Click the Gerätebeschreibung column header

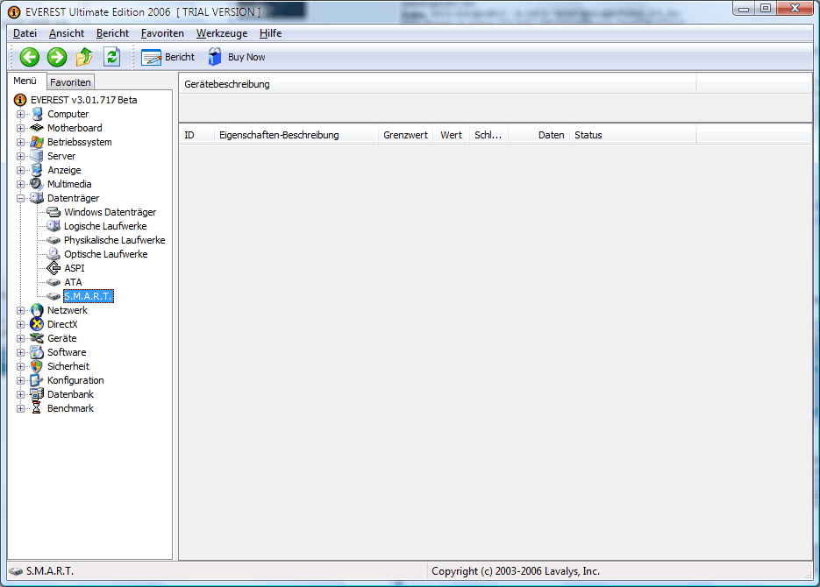click(x=438, y=84)
